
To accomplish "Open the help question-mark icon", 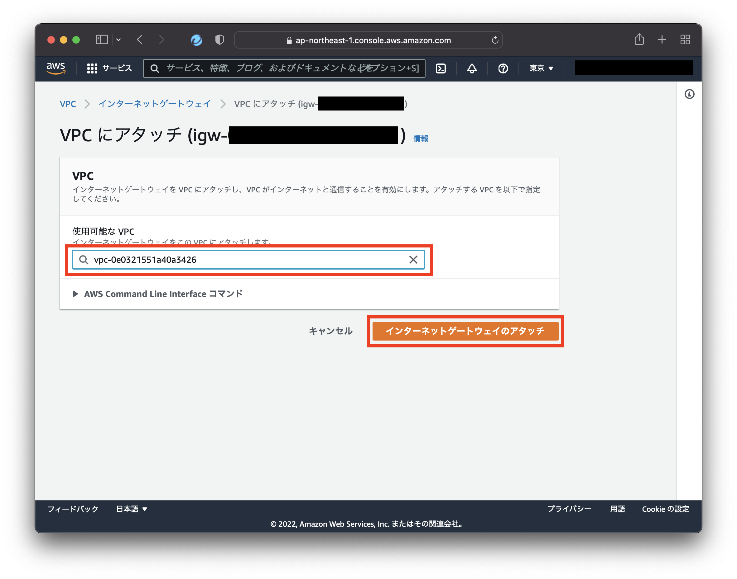I will 503,68.
